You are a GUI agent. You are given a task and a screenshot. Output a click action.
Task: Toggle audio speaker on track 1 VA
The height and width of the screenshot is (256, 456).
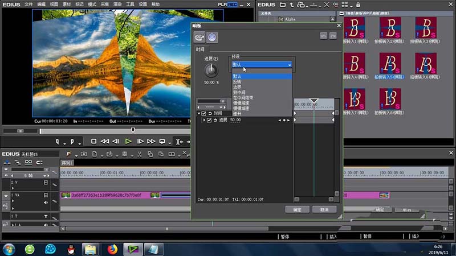(x=46, y=203)
